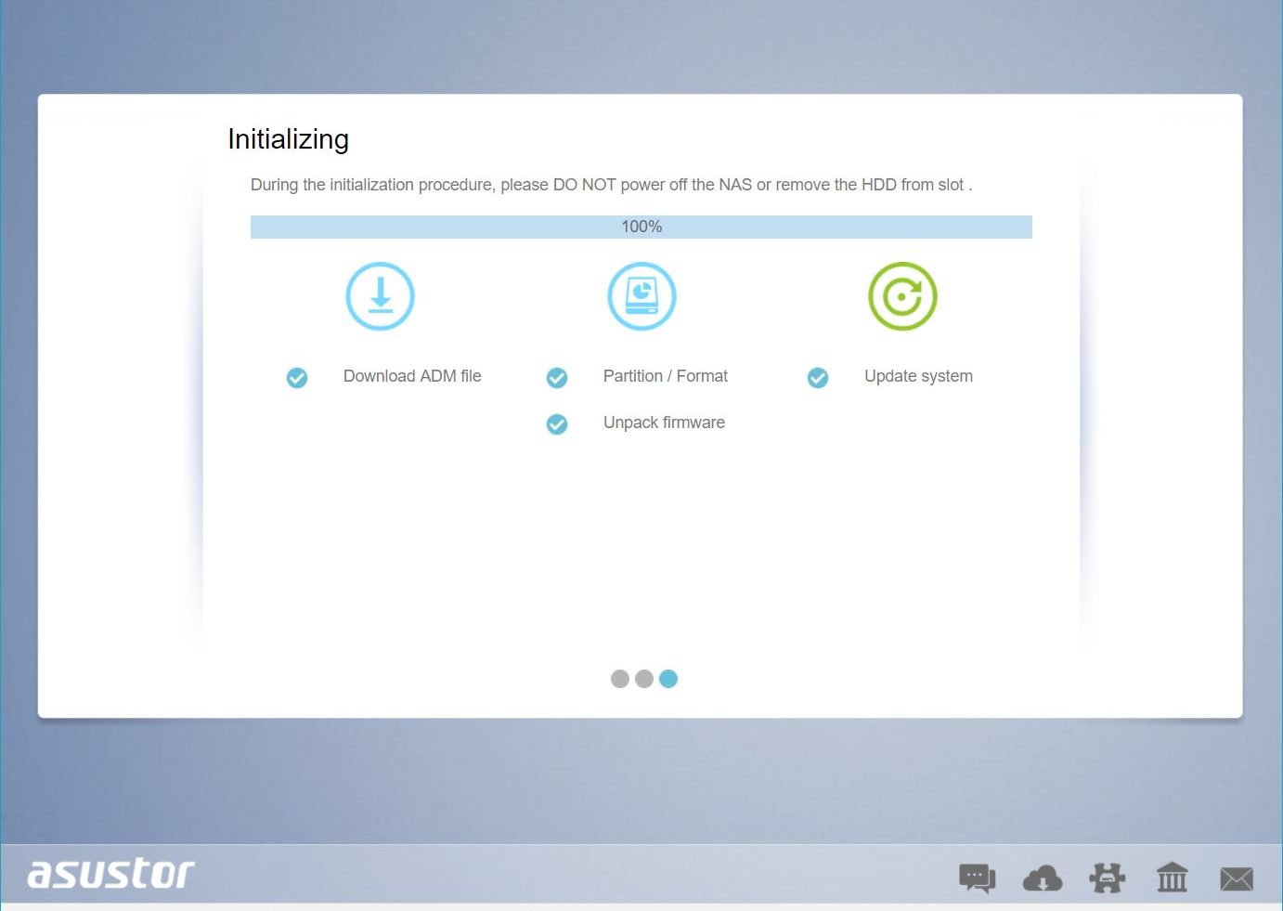The width and height of the screenshot is (1283, 911).
Task: Click the Download ADM file label
Action: click(412, 376)
